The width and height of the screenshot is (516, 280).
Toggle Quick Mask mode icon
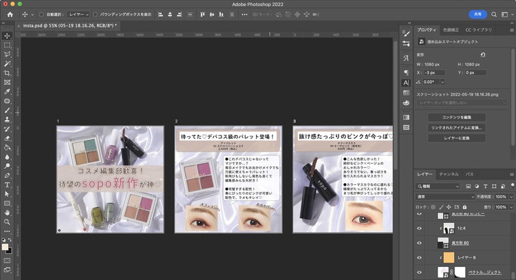[x=7, y=261]
